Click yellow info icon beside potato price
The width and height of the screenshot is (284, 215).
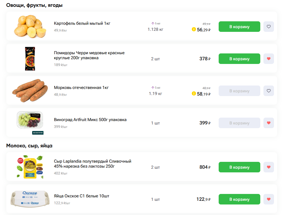click(x=194, y=29)
